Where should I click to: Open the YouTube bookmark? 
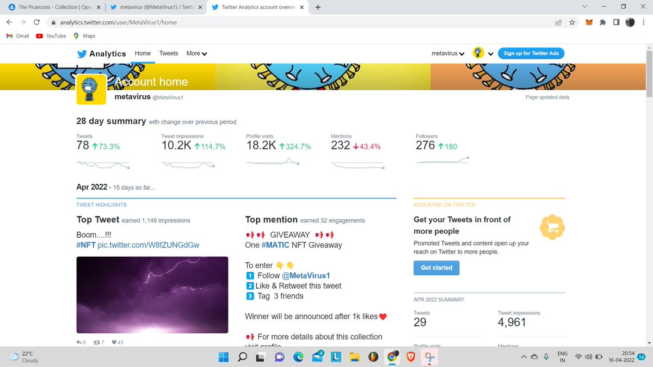pyautogui.click(x=51, y=36)
